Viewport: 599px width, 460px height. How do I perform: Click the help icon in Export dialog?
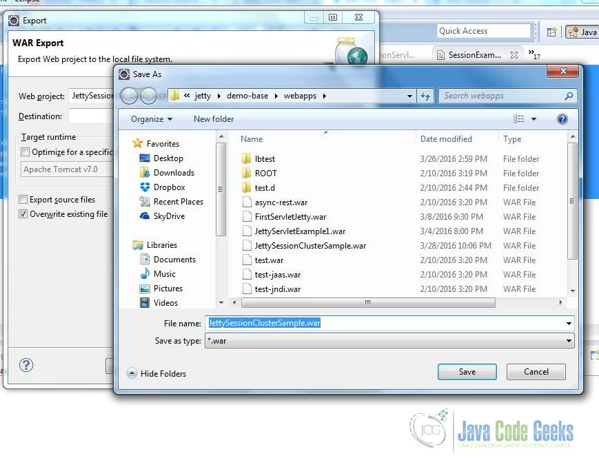tap(26, 366)
